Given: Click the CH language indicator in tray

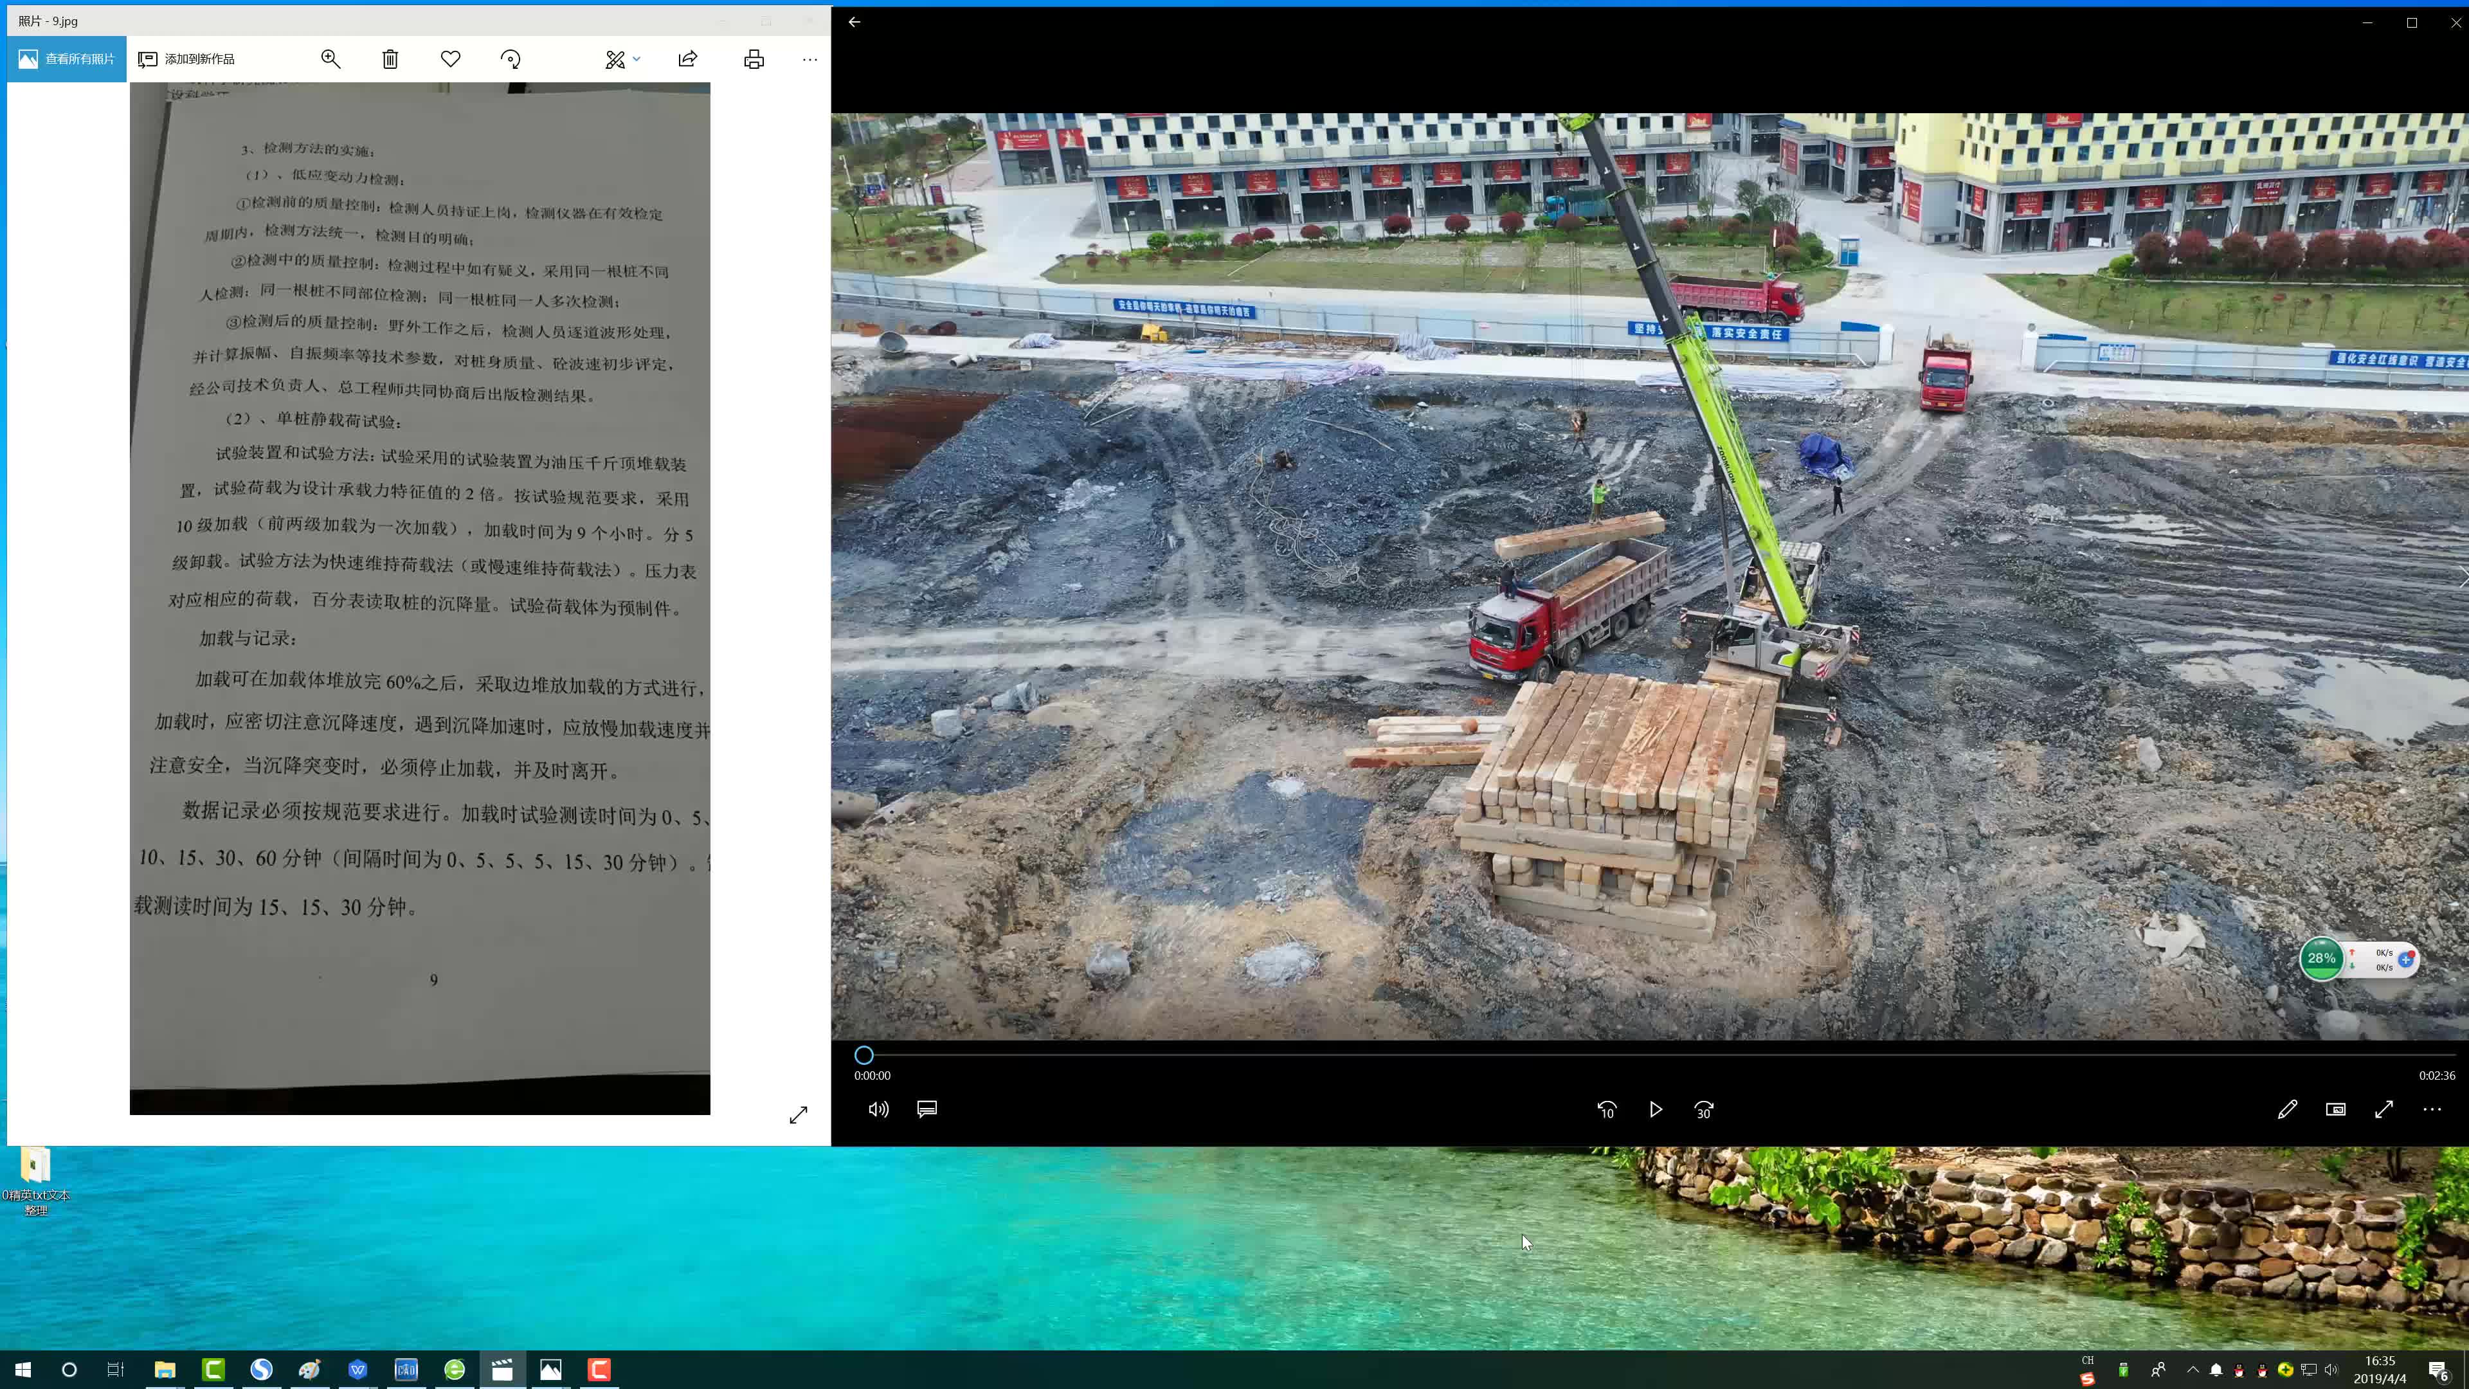Looking at the screenshot, I should pos(2088,1360).
